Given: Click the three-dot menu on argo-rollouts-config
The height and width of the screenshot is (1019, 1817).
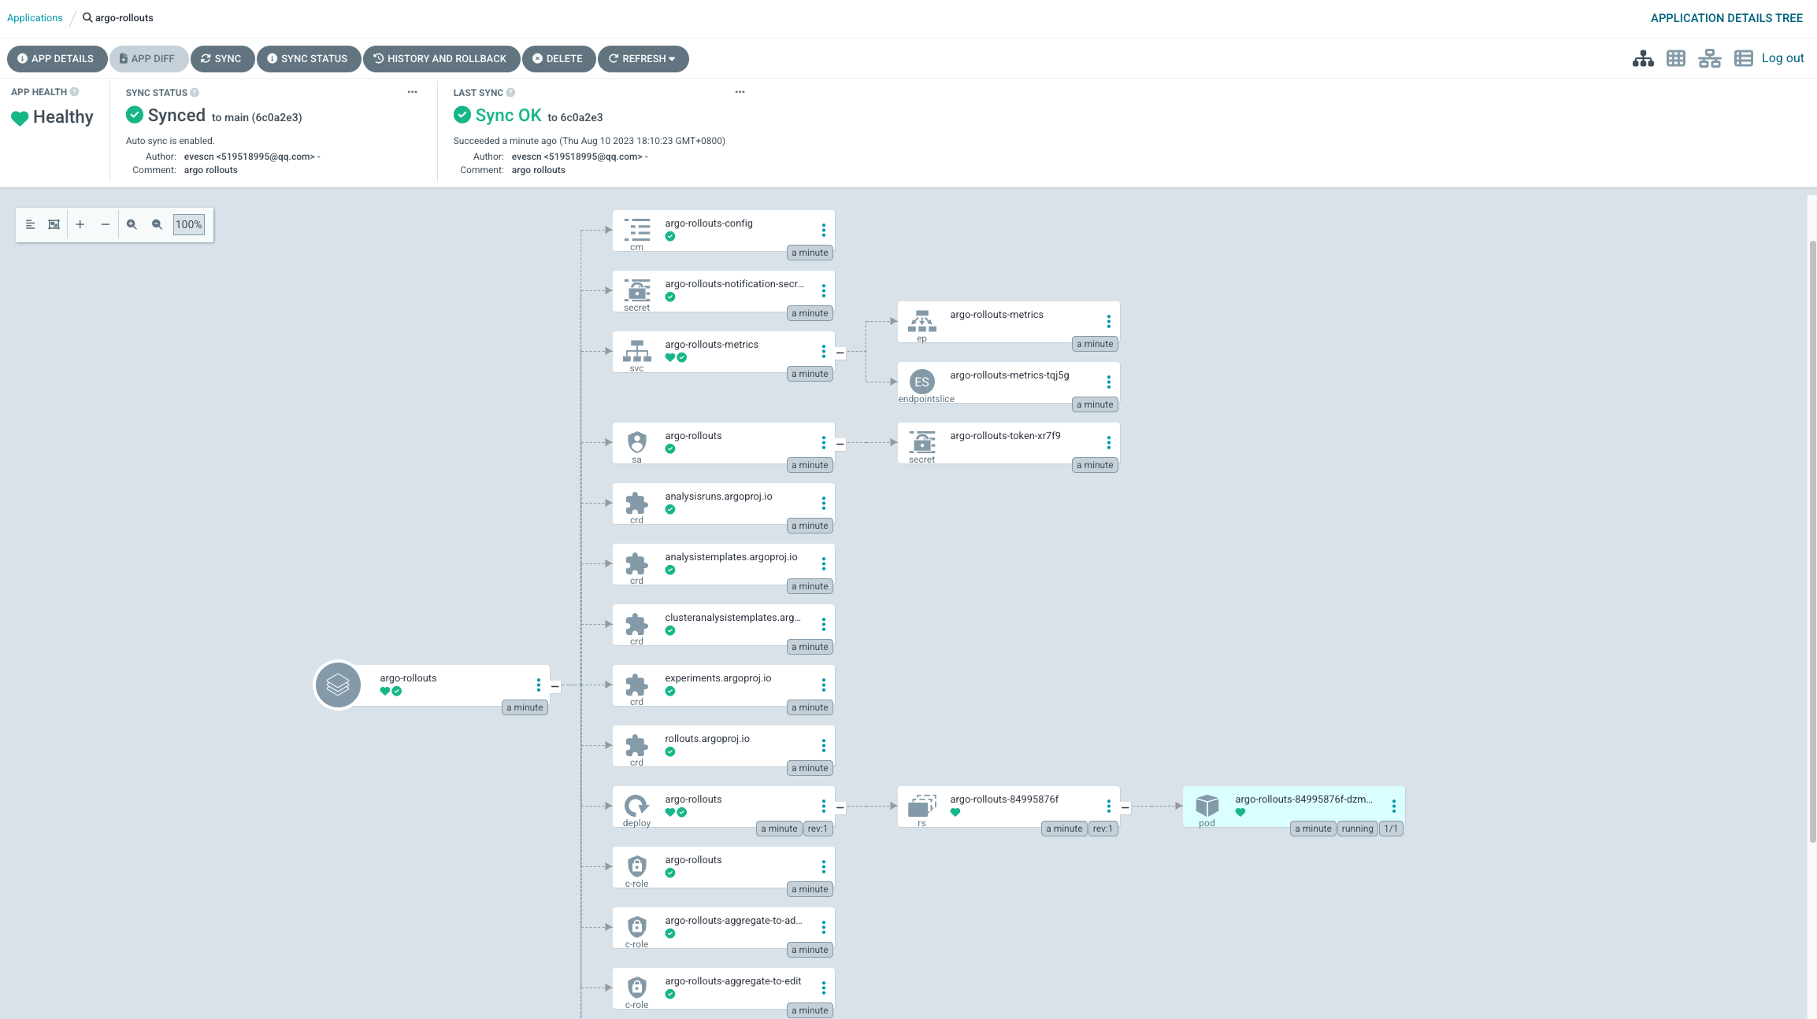Looking at the screenshot, I should click(824, 228).
